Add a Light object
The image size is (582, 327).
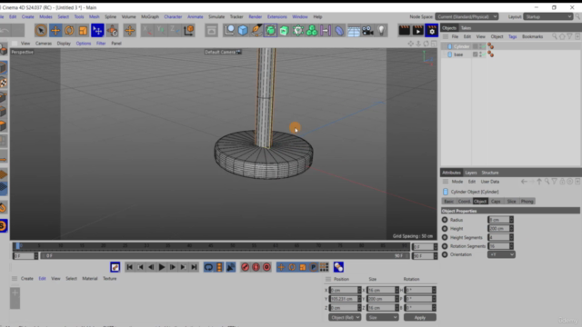tap(381, 30)
